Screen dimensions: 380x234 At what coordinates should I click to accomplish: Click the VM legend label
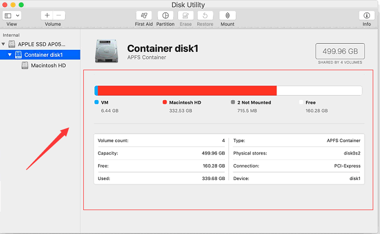tap(105, 102)
